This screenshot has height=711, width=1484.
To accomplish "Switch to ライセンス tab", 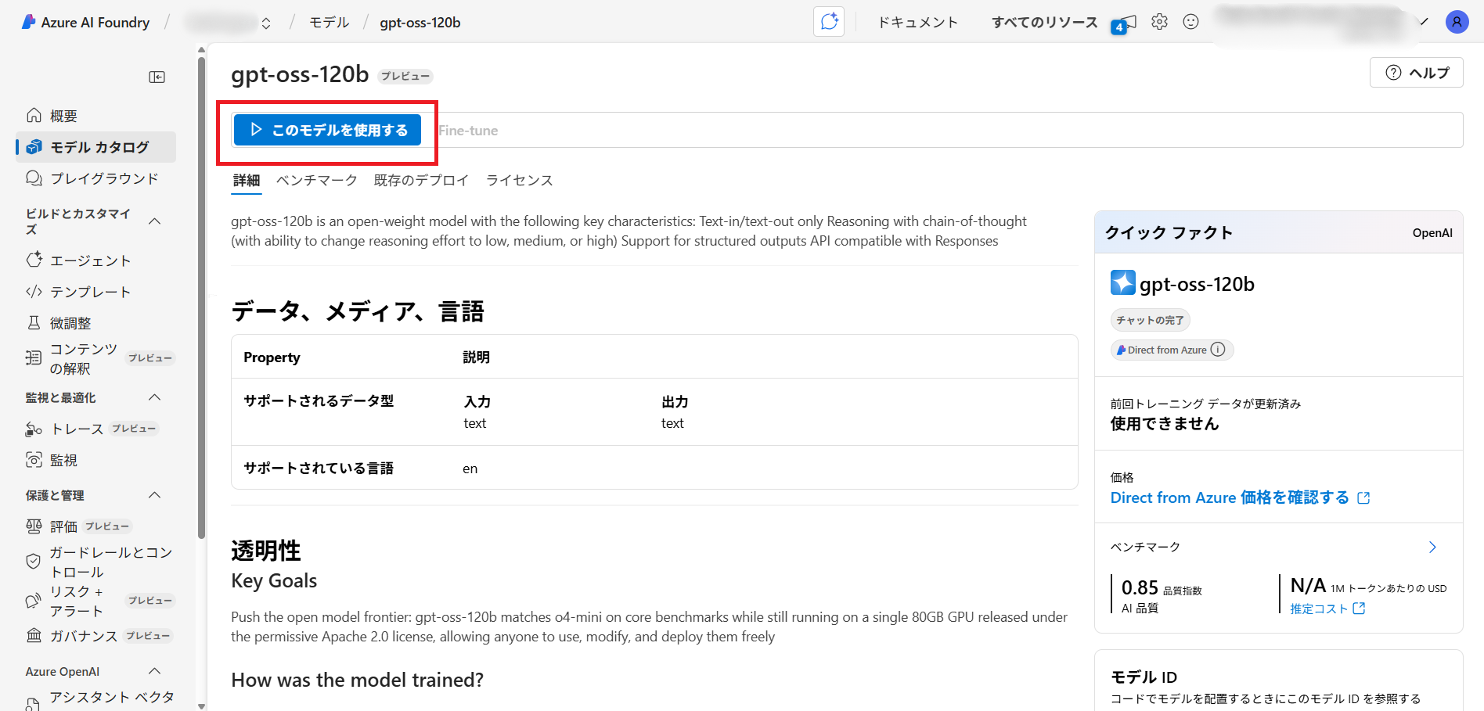I will [x=519, y=181].
